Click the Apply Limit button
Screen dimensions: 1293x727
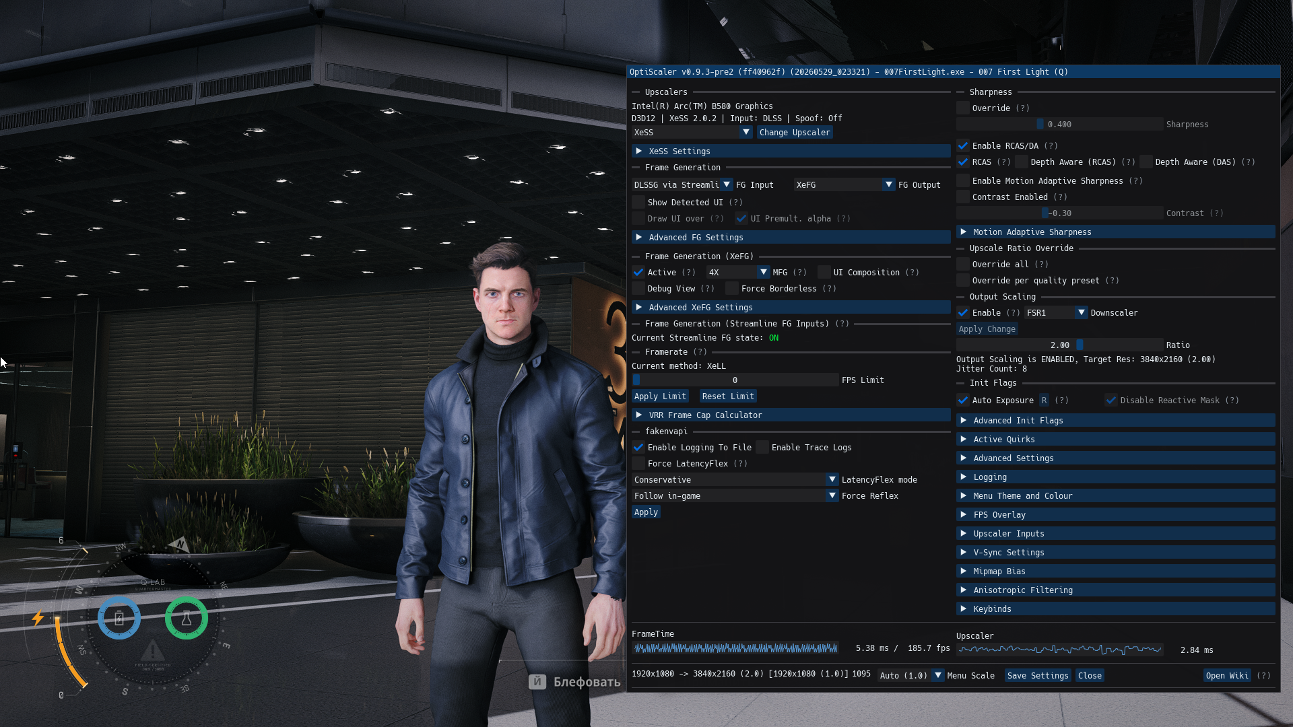660,396
